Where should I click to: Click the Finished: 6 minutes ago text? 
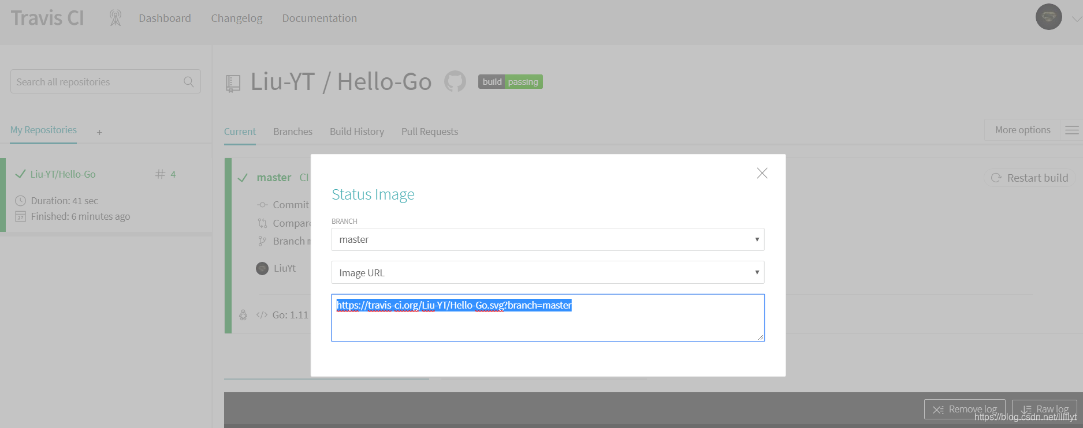[x=80, y=216]
